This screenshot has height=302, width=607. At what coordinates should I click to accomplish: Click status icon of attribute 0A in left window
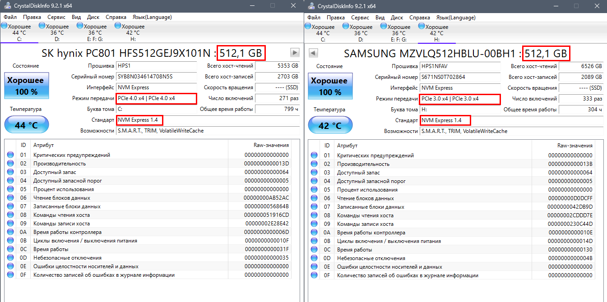[x=10, y=232]
